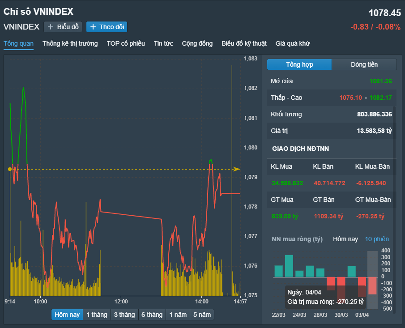Click the Chỉ số VNINDEX title
The height and width of the screenshot is (328, 405).
(38, 12)
